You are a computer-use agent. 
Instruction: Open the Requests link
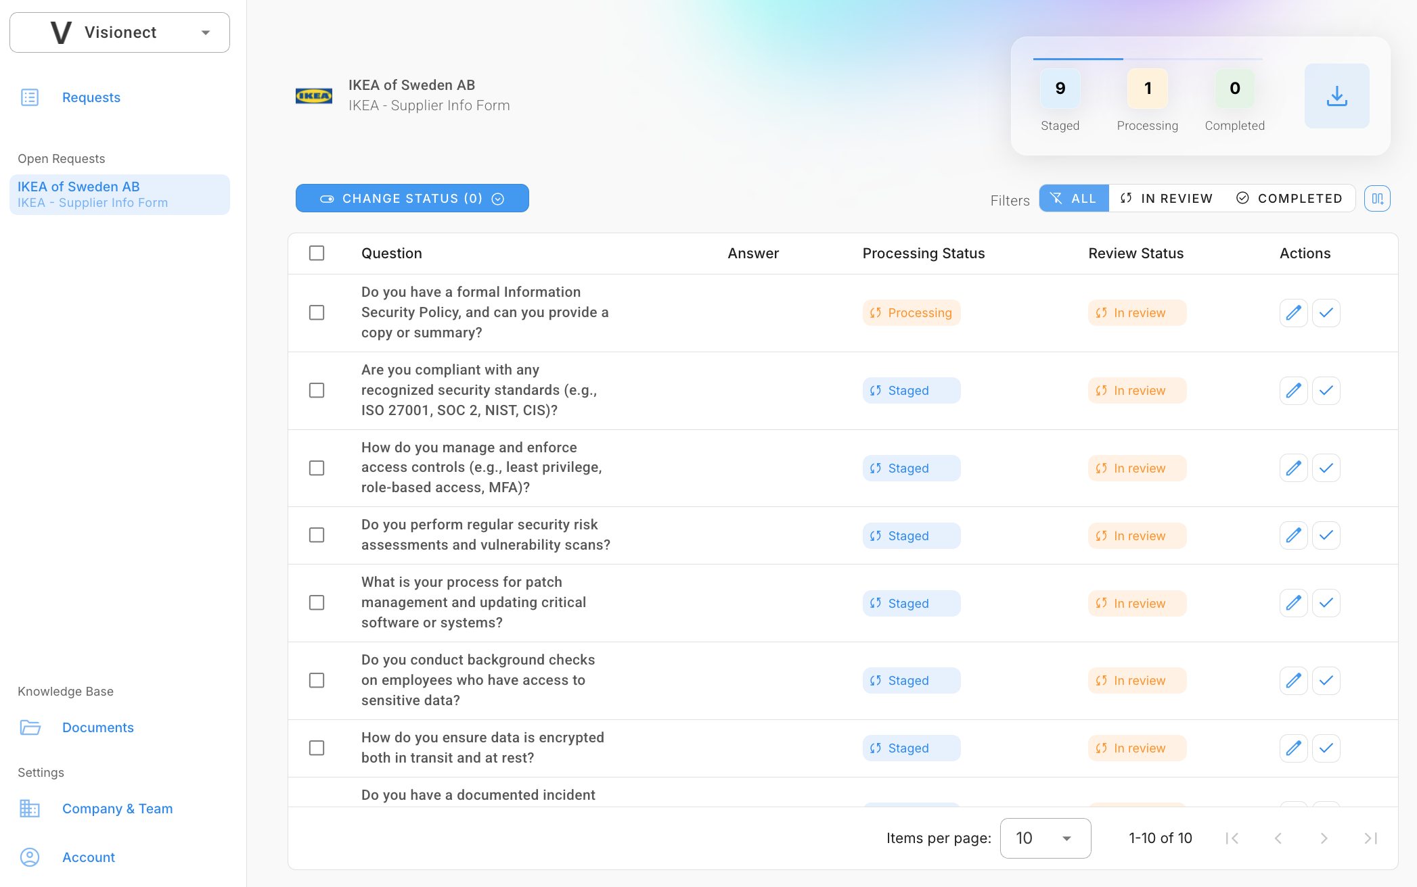[91, 97]
